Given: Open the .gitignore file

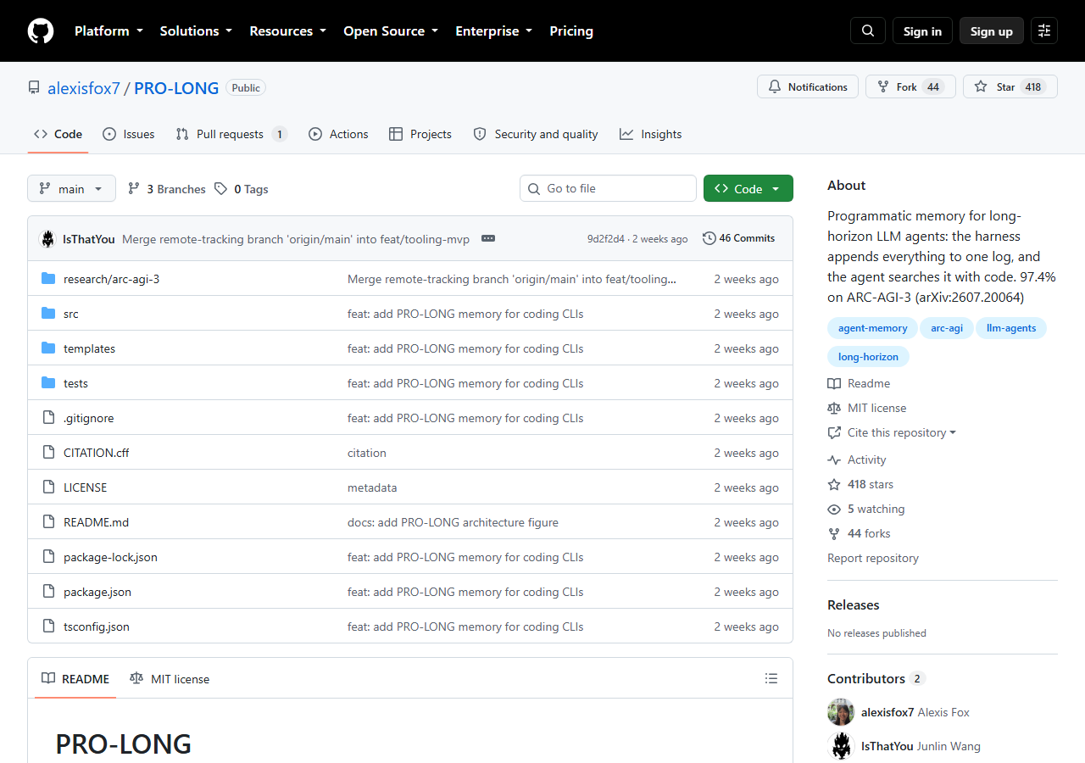Looking at the screenshot, I should (88, 418).
